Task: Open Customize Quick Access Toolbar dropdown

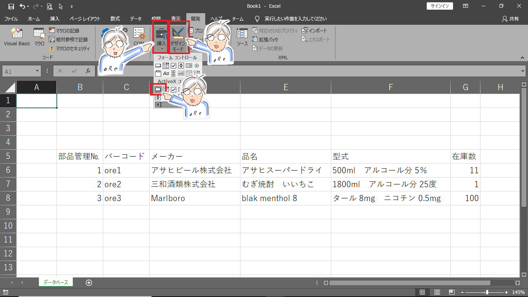Action: coord(72,7)
